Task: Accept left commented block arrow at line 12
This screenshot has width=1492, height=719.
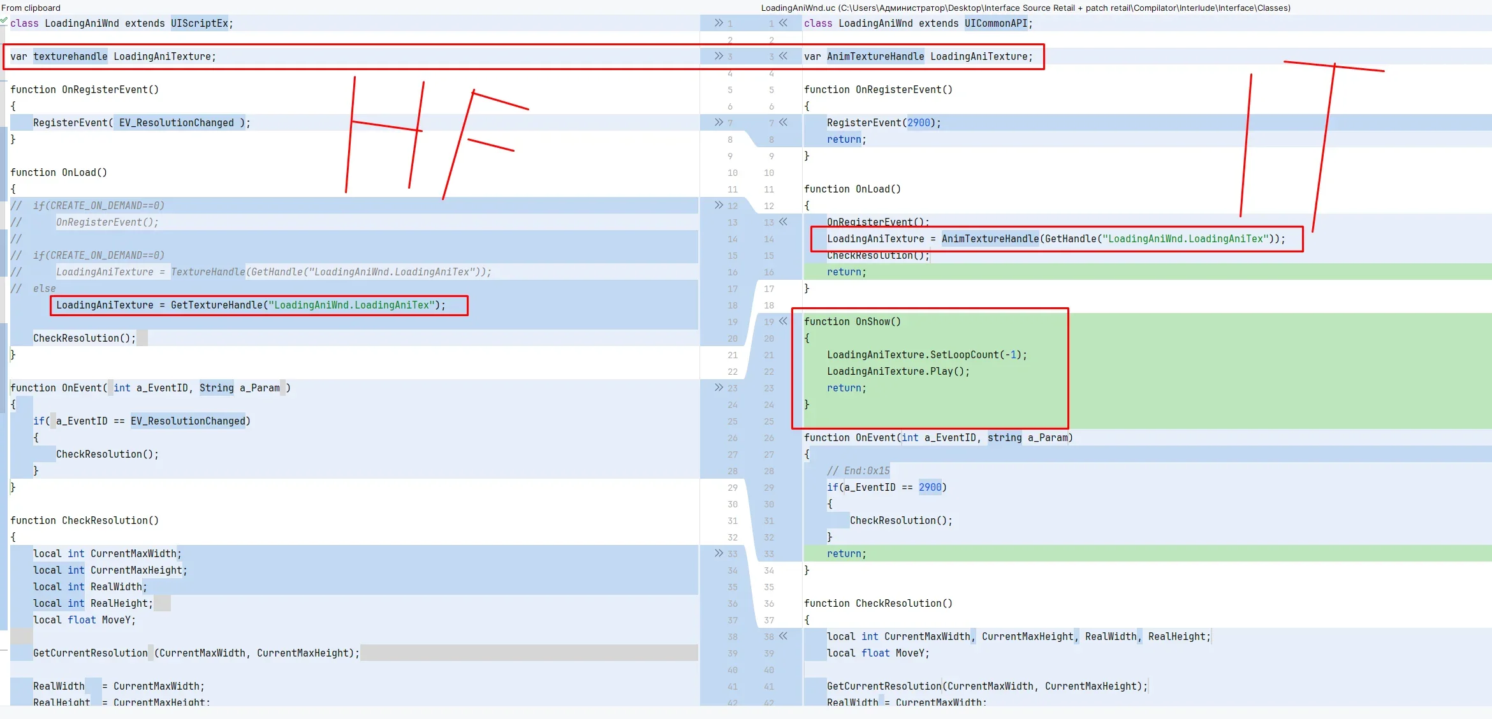Action: (719, 205)
